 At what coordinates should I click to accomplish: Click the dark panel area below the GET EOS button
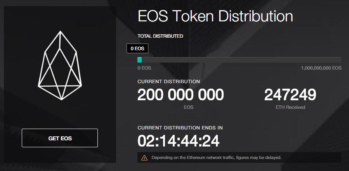[60, 155]
